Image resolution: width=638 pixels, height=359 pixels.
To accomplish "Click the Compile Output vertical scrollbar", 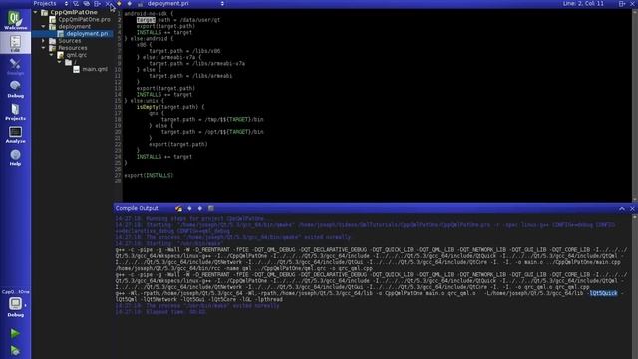I will pyautogui.click(x=634, y=286).
